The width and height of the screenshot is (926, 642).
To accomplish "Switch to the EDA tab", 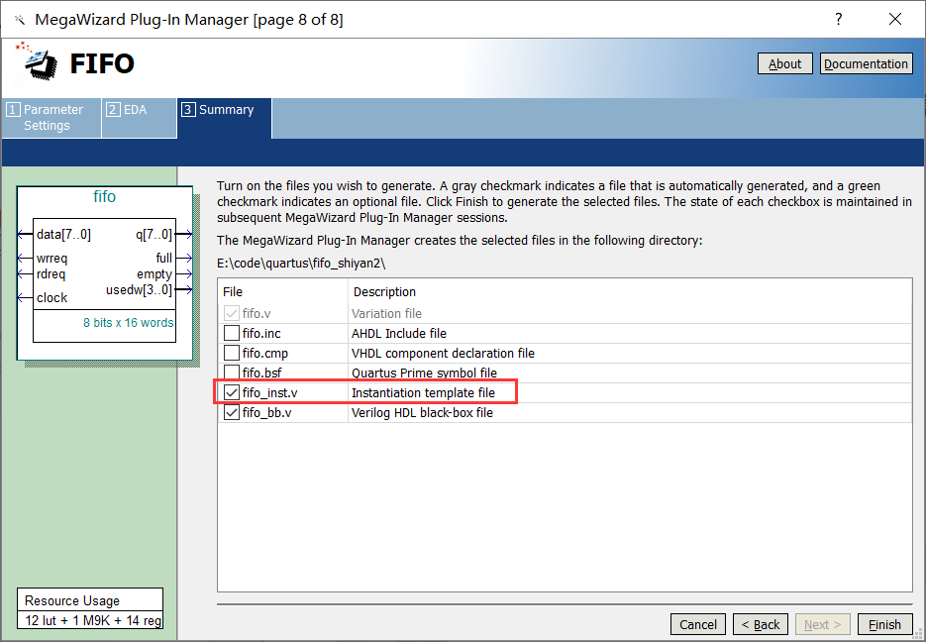I will click(139, 118).
